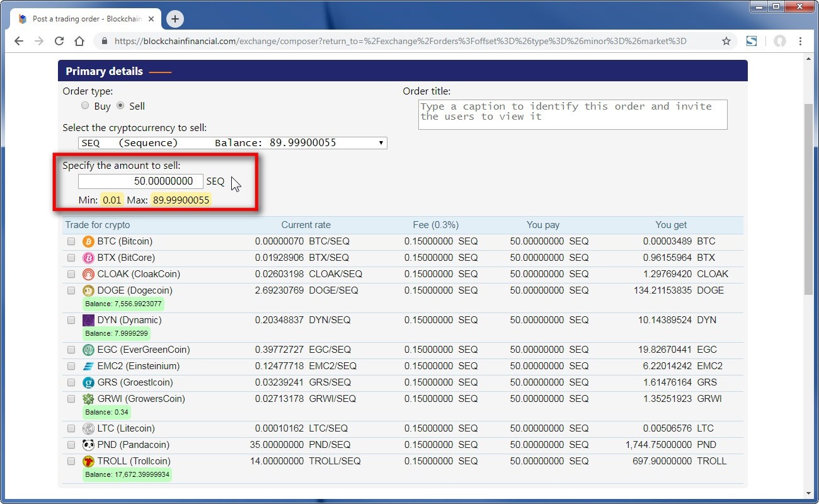Reload the page with the refresh icon
This screenshot has height=504, width=819.
coord(59,41)
